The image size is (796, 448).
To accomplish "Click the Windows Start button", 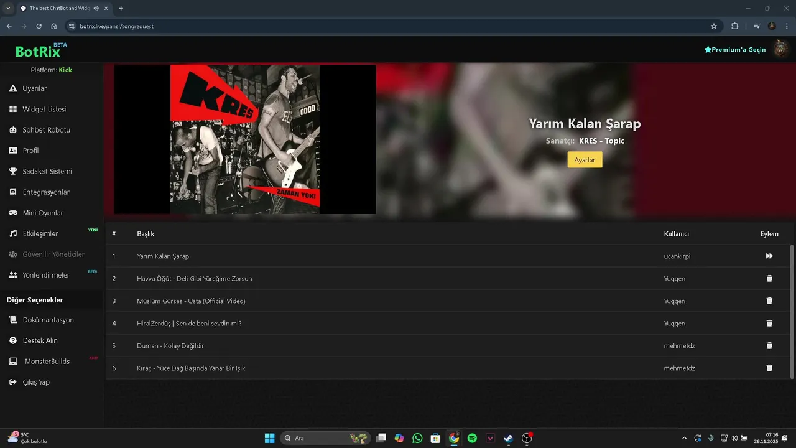I will click(269, 438).
